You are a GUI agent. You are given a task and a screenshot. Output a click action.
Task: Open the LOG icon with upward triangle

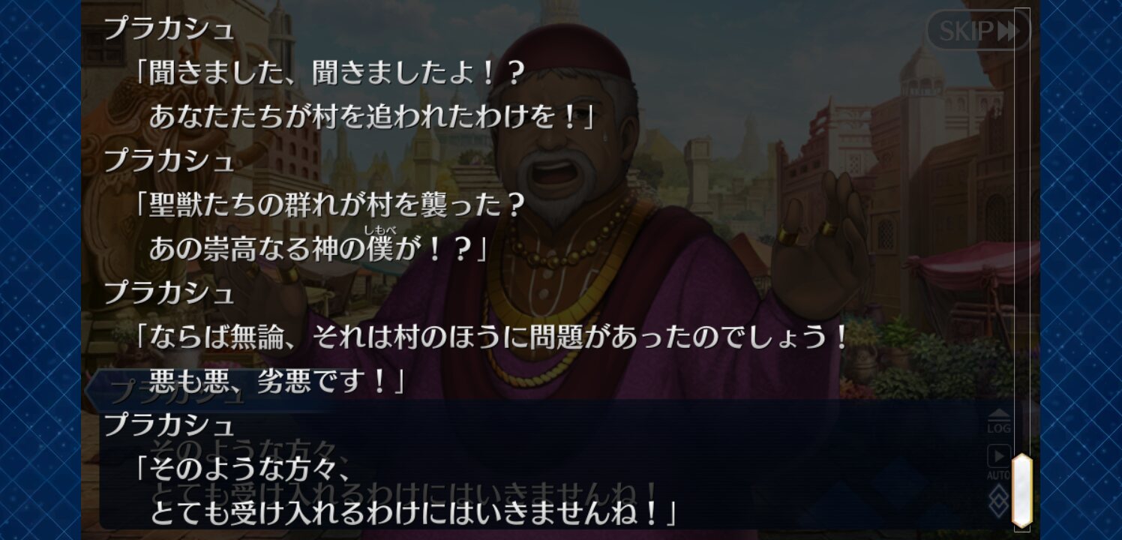point(998,422)
